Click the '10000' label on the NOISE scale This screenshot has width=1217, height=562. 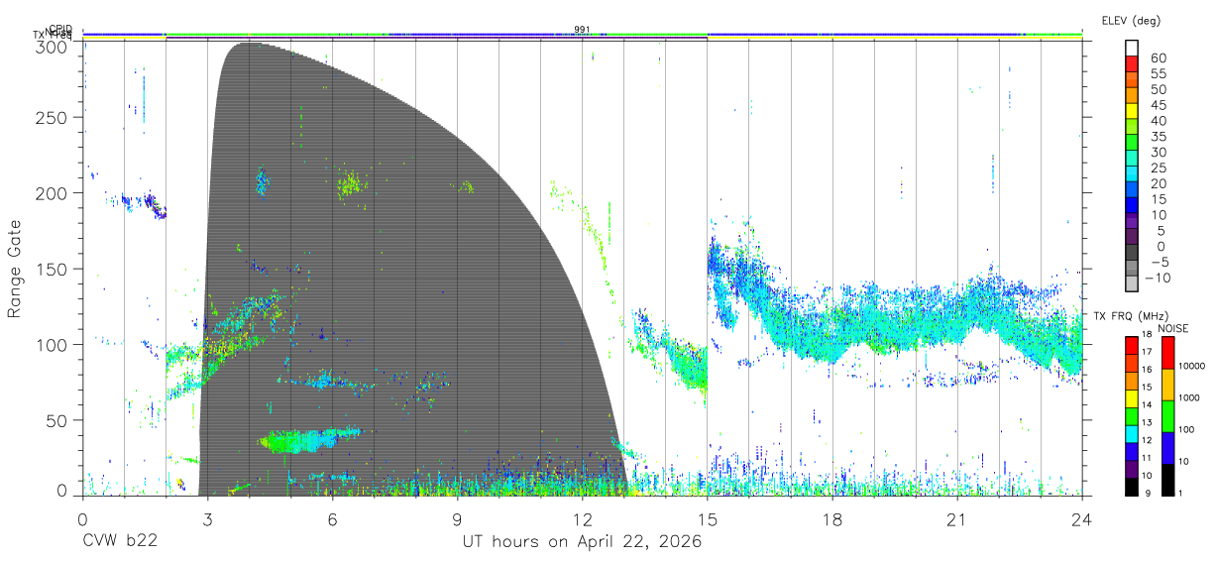click(1192, 367)
